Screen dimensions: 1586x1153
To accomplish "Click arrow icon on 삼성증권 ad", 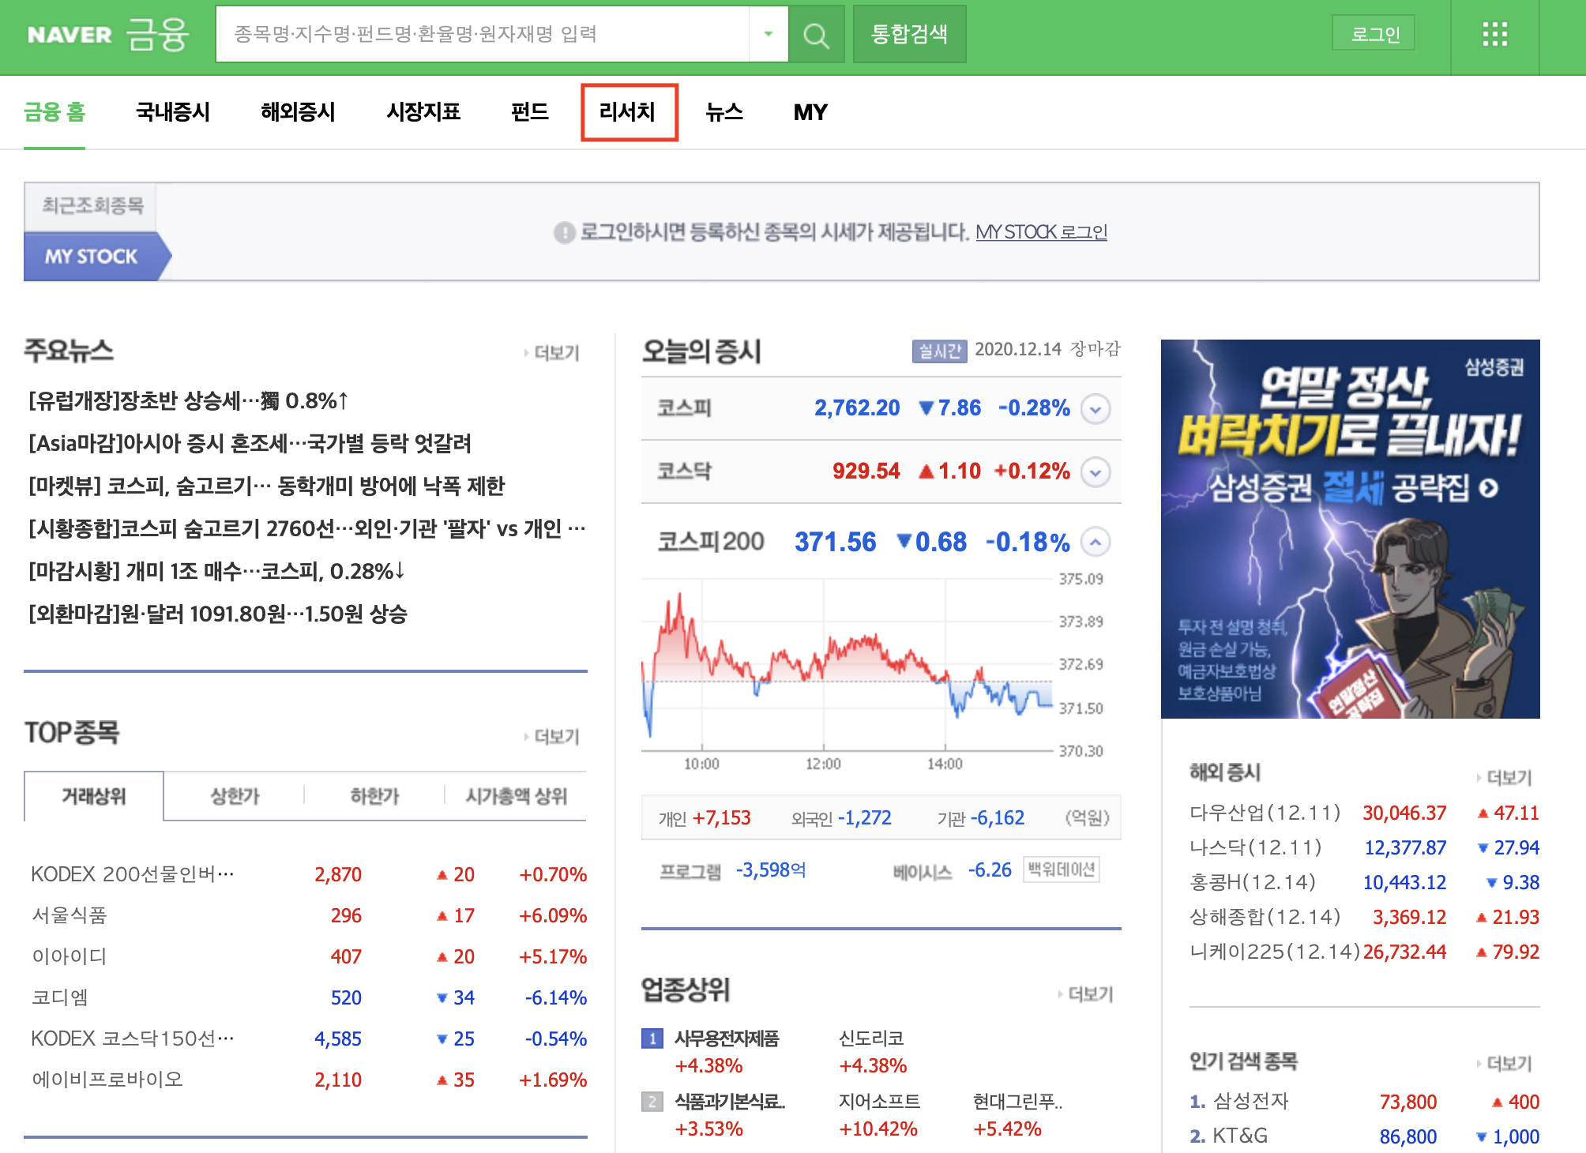I will click(x=1489, y=488).
